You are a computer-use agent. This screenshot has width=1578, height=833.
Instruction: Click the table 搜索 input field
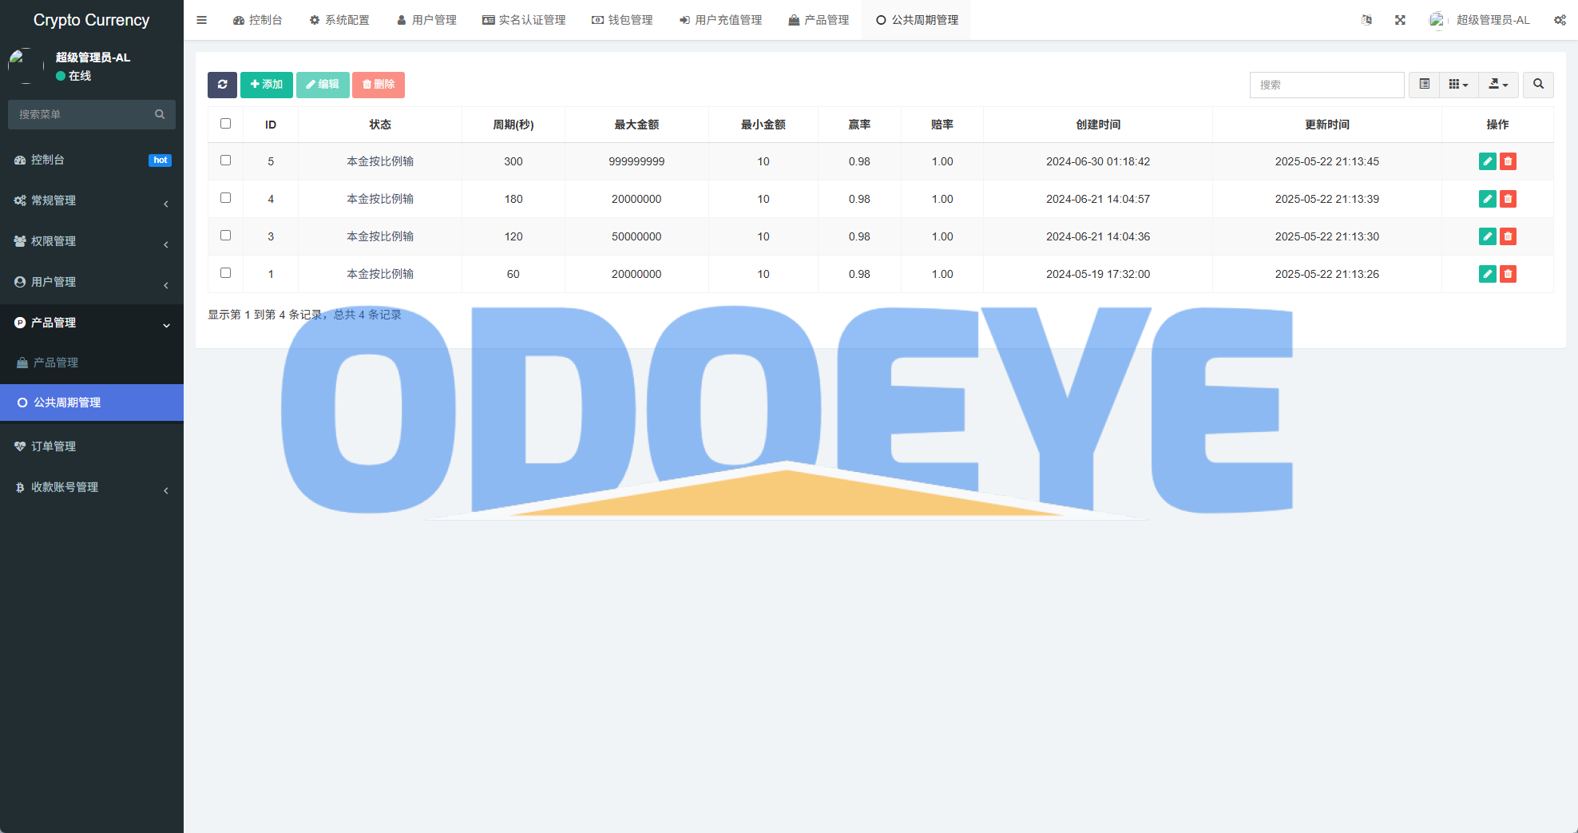(1326, 85)
